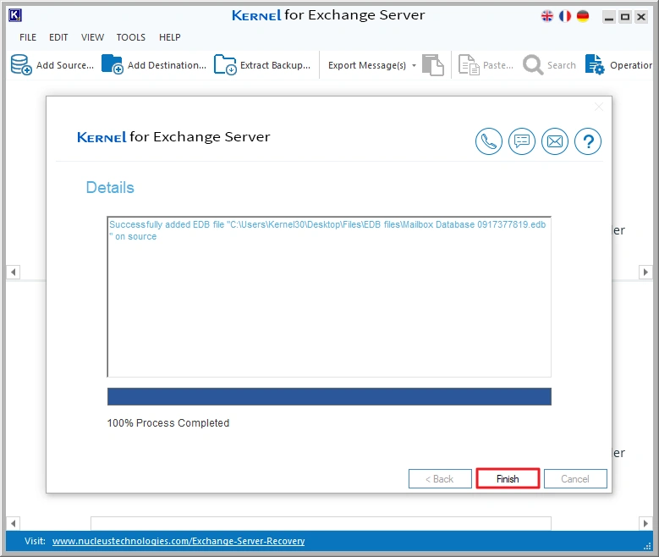Select the English UK flag language icon

coord(546,16)
